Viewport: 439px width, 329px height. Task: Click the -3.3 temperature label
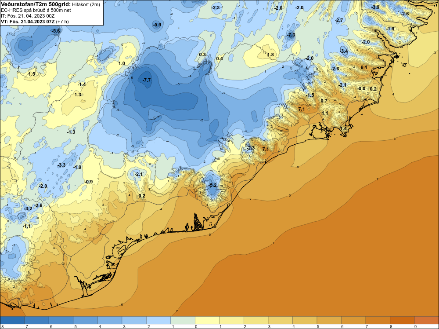(x=61, y=165)
